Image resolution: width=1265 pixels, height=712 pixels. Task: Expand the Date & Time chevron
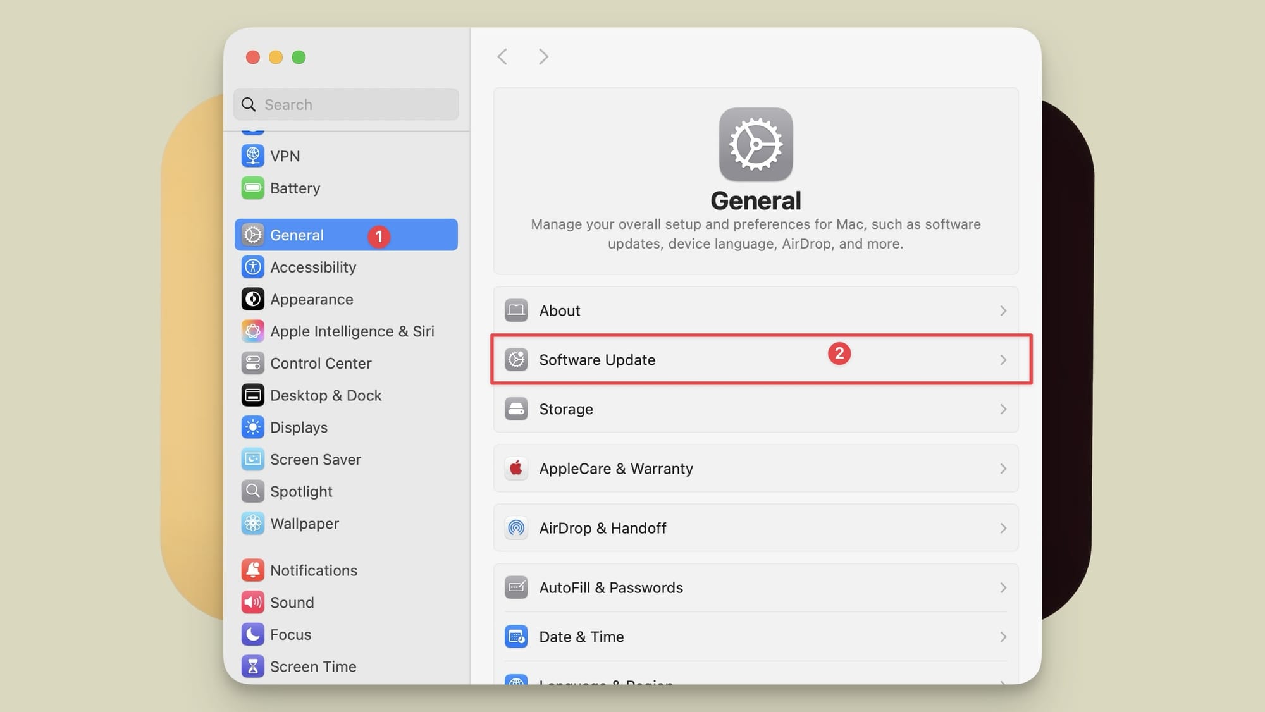(1003, 637)
